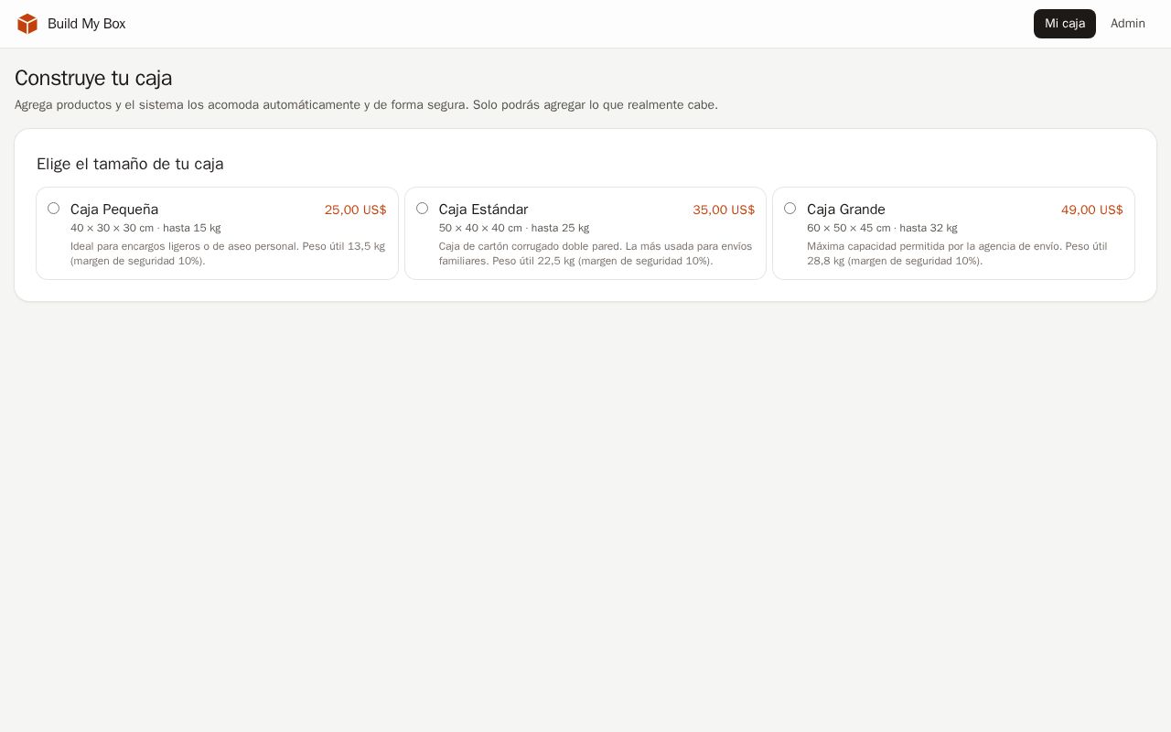This screenshot has height=732, width=1171.
Task: Click the orange box logo icon
Action: tap(27, 24)
